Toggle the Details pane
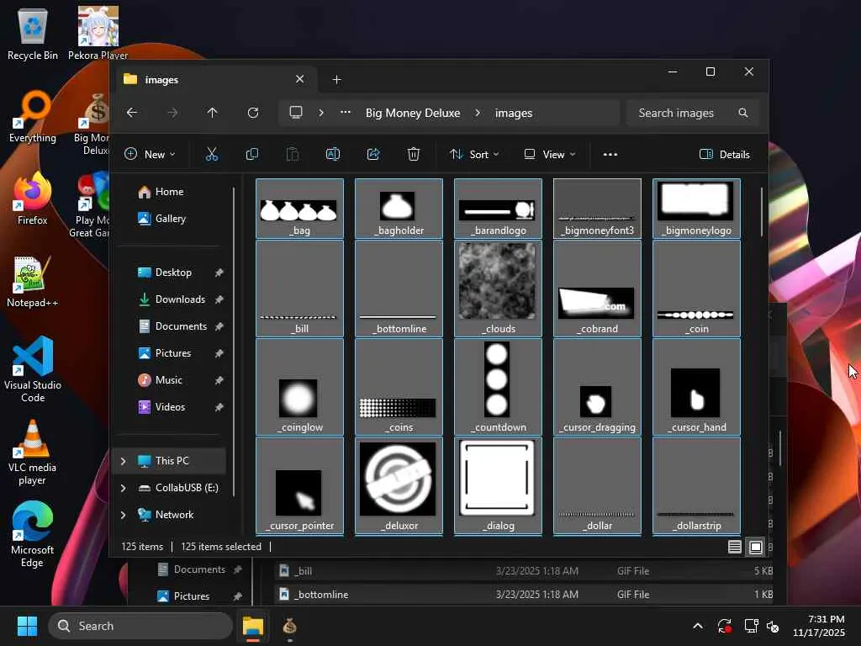Image resolution: width=861 pixels, height=646 pixels. [x=724, y=154]
